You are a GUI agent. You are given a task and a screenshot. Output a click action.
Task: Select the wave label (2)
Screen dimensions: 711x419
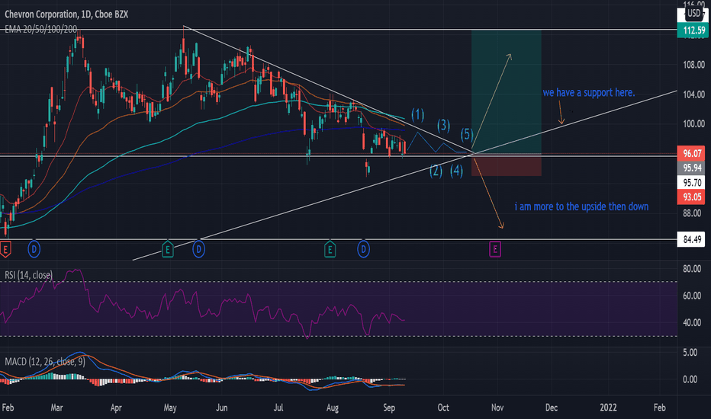(436, 171)
